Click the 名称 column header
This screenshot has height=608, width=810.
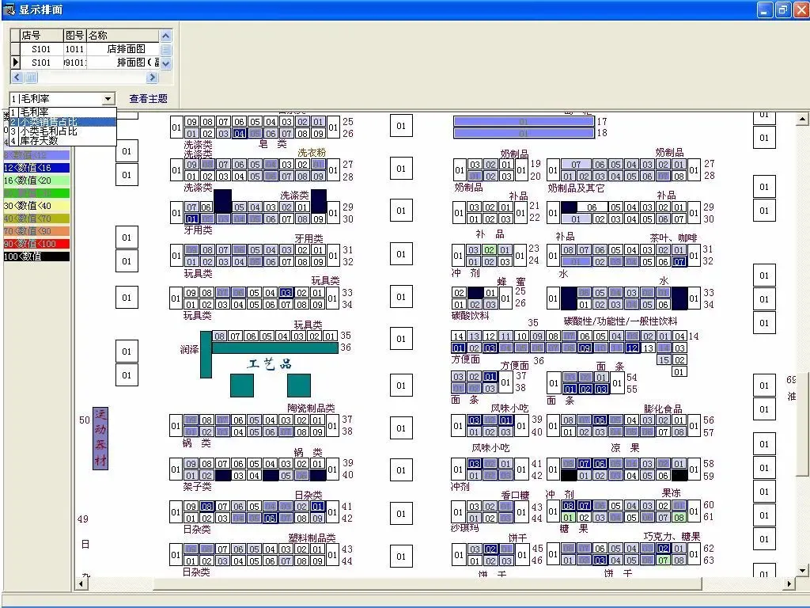click(122, 36)
